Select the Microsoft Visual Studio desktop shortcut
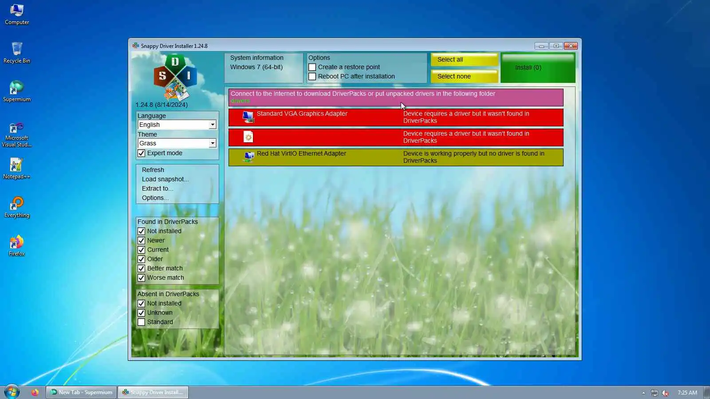Image resolution: width=710 pixels, height=399 pixels. tap(17, 135)
